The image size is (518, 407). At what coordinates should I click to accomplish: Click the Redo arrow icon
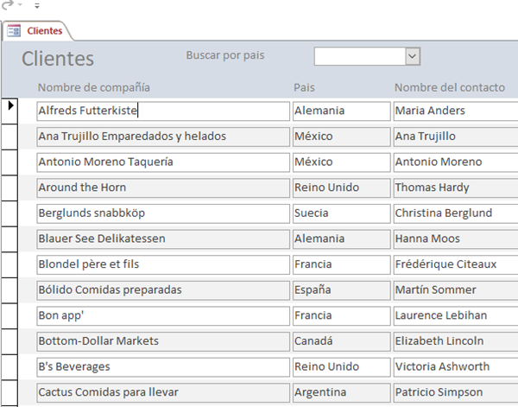9,5
